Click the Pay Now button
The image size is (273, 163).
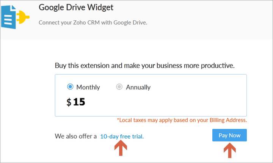229,135
